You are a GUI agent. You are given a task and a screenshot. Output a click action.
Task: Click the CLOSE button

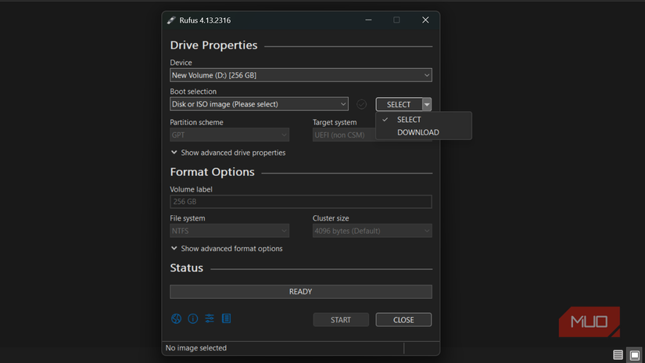click(x=403, y=320)
